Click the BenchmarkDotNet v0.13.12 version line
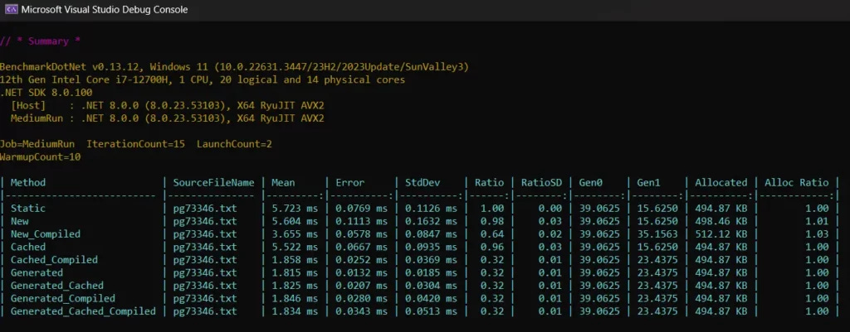 pyautogui.click(x=234, y=67)
